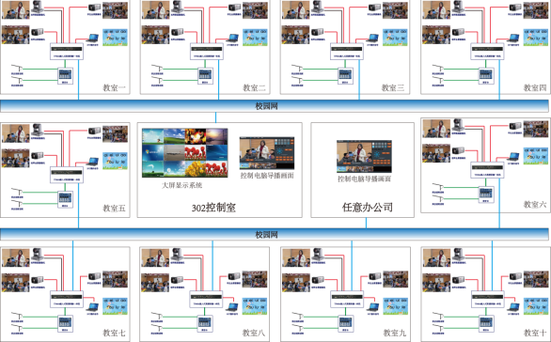Open the director software screen in 任意办公司

[x=364, y=156]
